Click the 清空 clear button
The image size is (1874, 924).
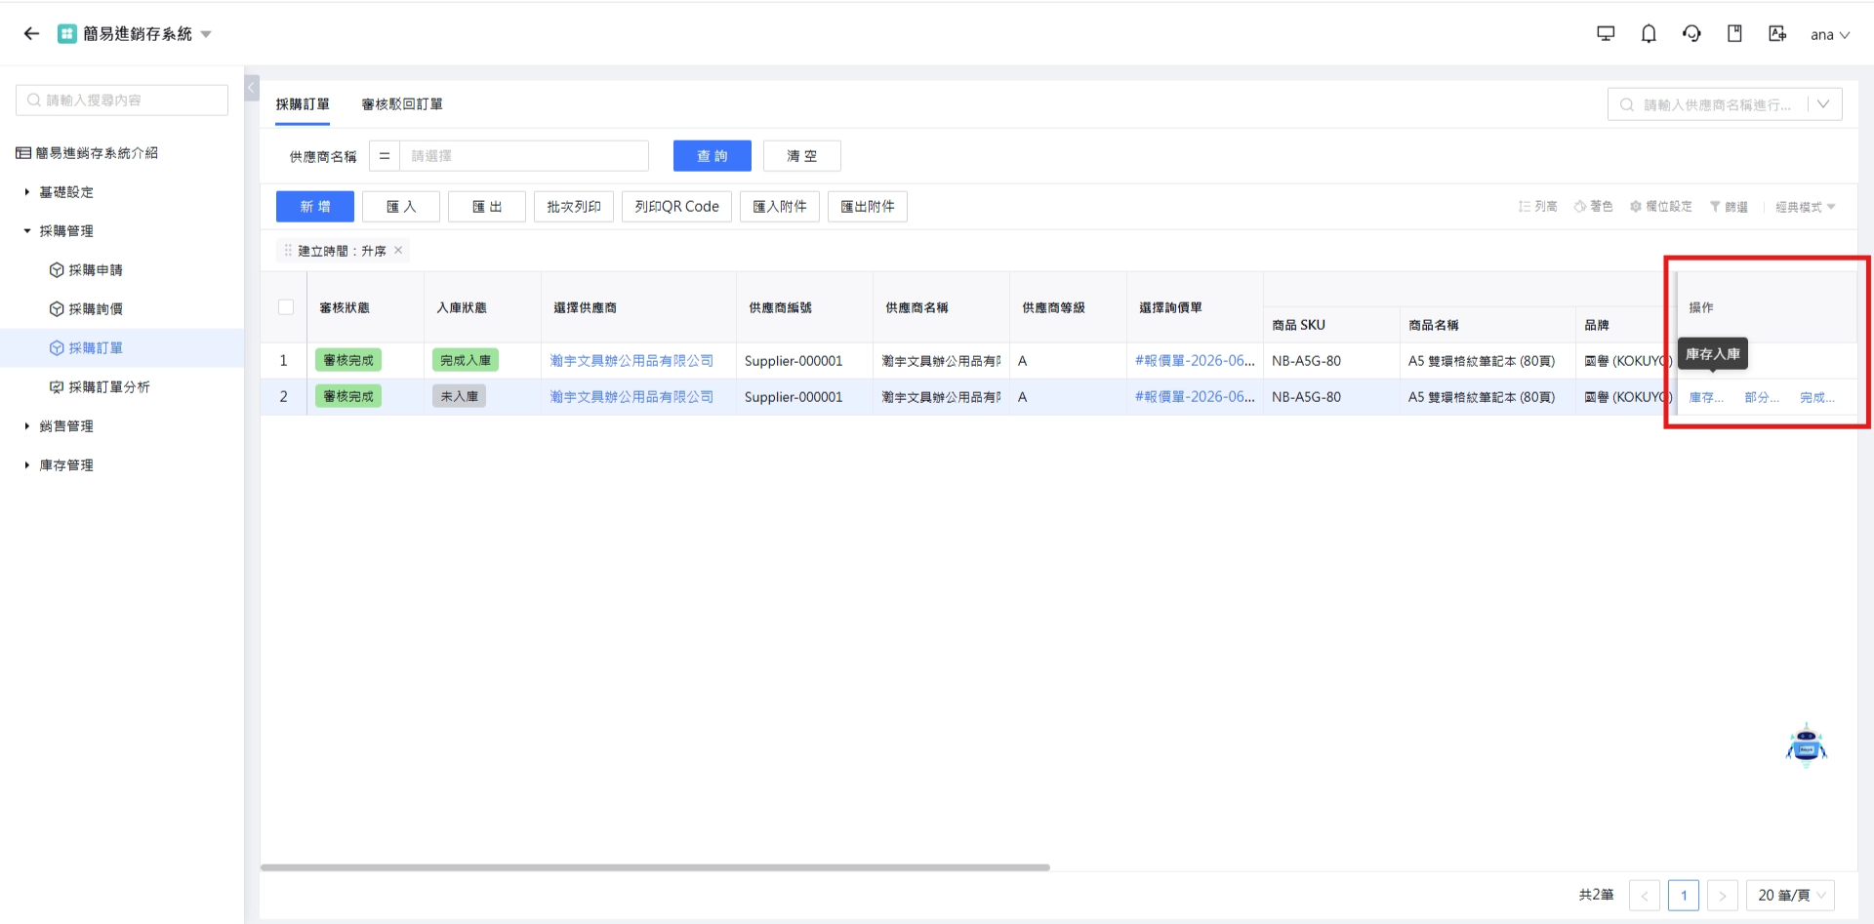802,156
